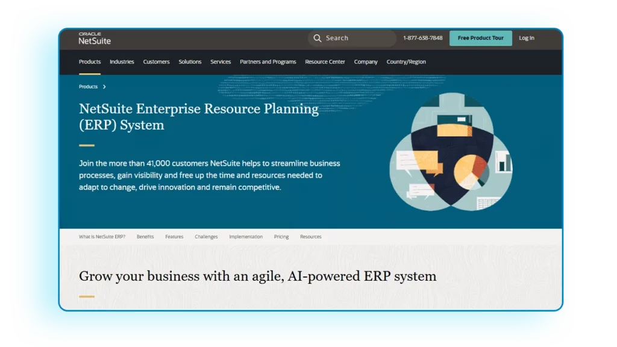Open the Partners and Programs menu

(268, 61)
